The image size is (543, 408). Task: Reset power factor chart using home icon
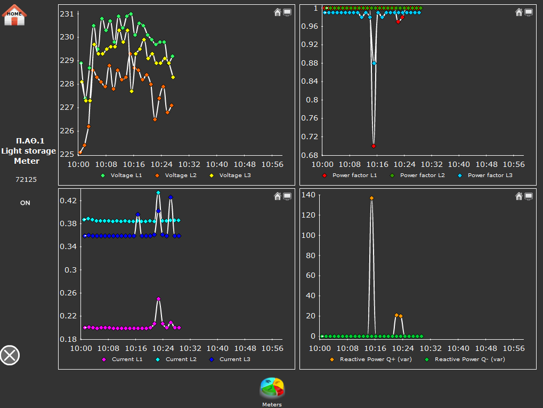pyautogui.click(x=519, y=12)
